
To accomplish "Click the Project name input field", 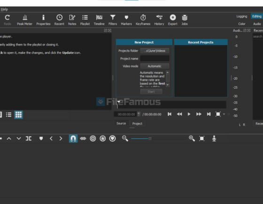I will [155, 59].
